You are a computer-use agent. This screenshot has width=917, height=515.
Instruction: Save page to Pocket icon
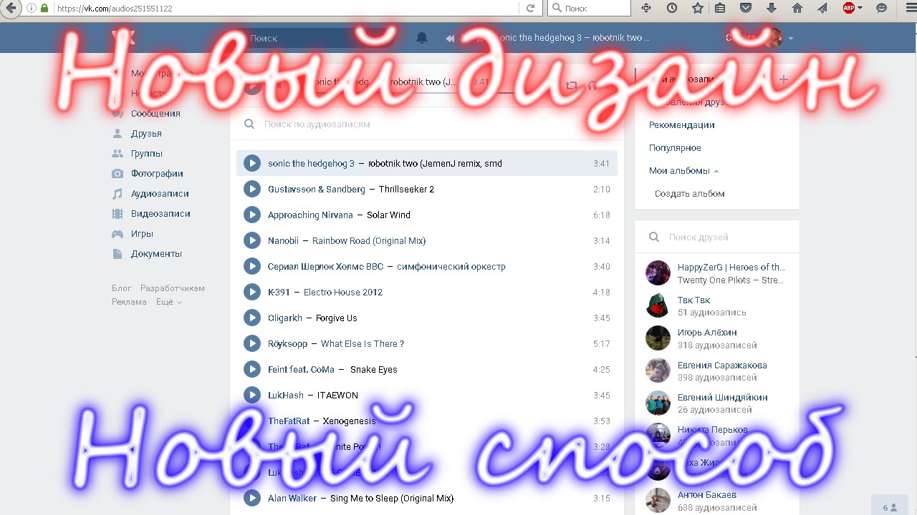pyautogui.click(x=746, y=8)
